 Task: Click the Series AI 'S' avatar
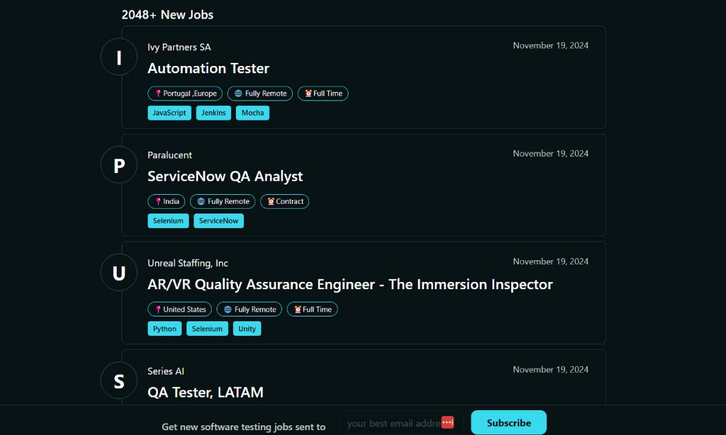[119, 381]
